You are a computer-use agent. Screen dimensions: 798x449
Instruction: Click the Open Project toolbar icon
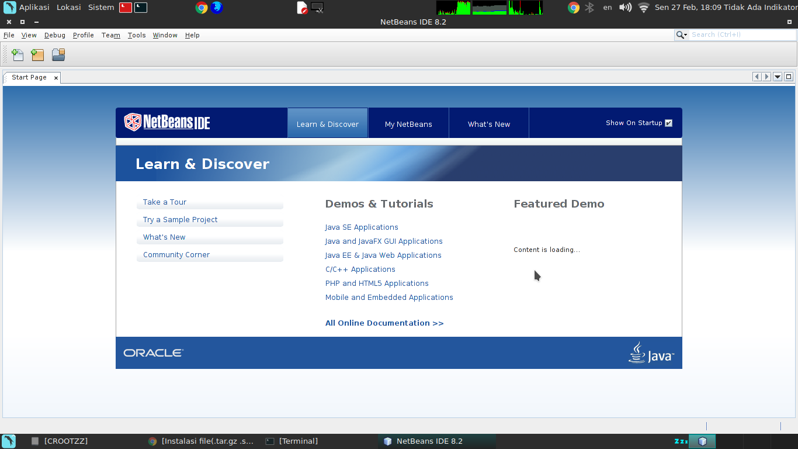point(58,55)
